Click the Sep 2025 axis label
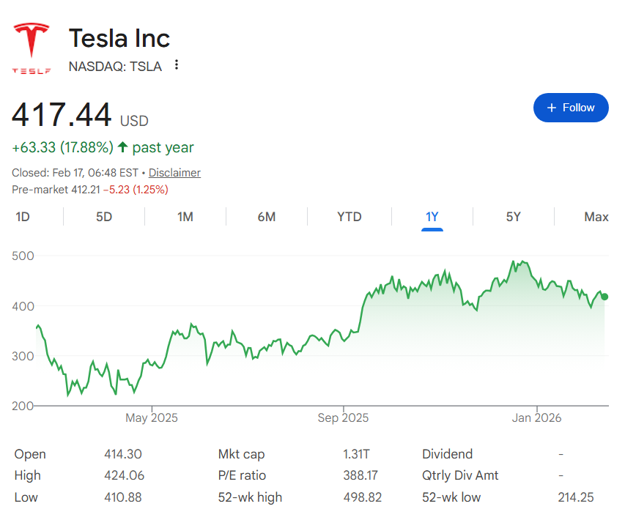625x520 pixels. 343,417
